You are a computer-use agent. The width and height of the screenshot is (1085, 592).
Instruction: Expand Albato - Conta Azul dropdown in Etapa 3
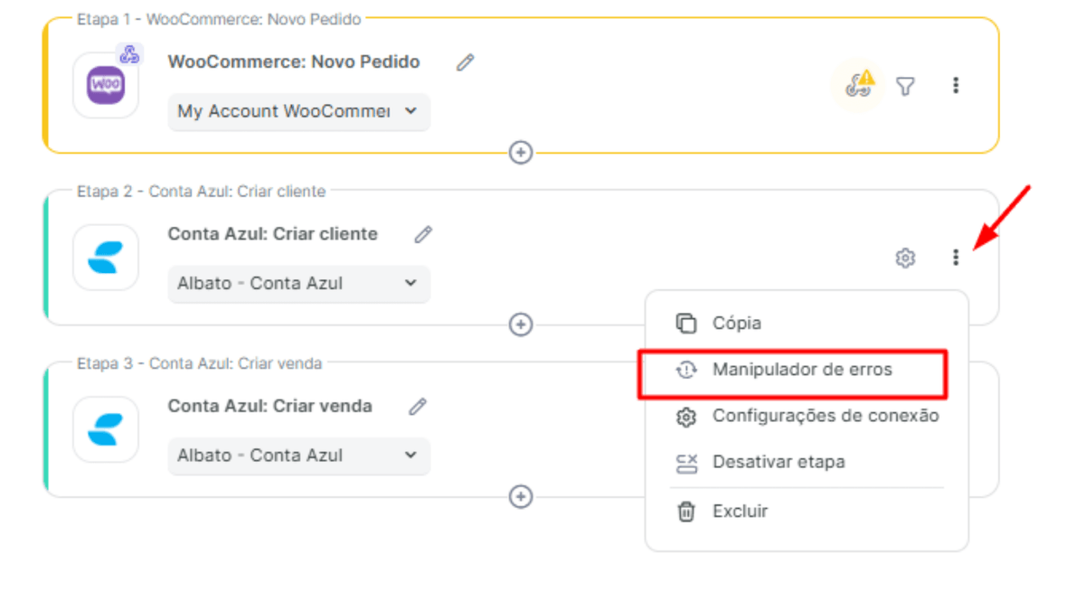[x=299, y=456]
